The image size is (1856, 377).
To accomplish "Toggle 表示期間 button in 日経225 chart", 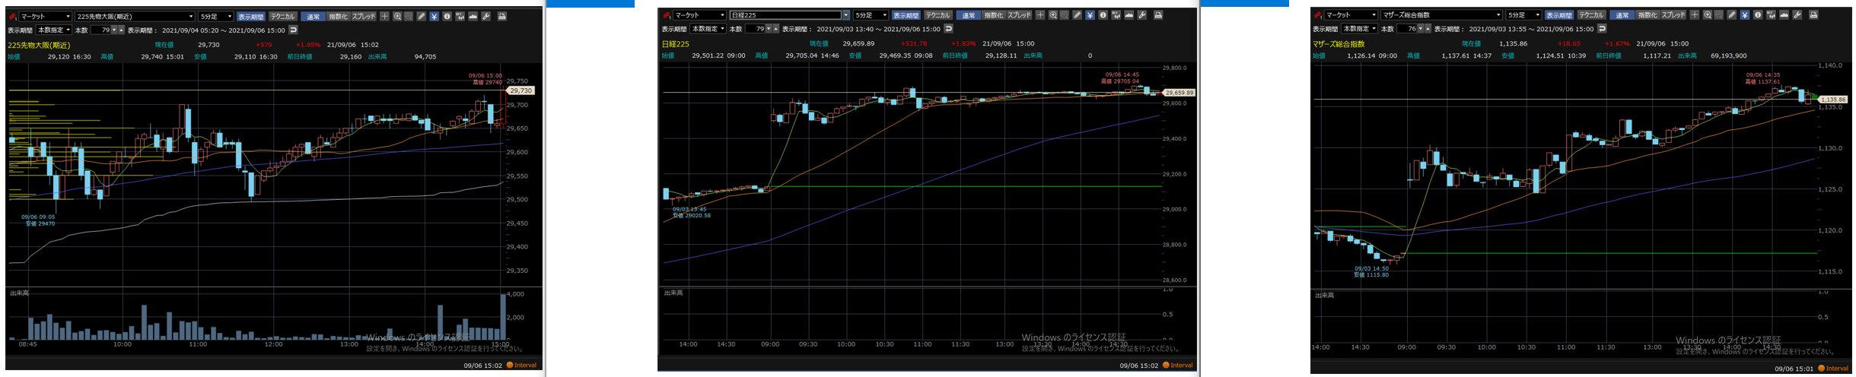I will [906, 15].
